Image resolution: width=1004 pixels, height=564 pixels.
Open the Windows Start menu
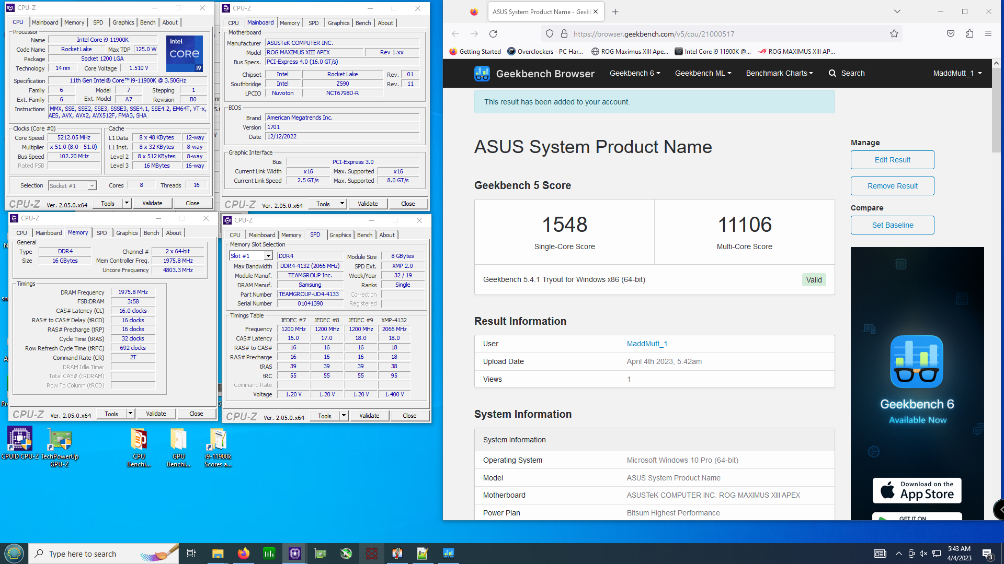pyautogui.click(x=14, y=554)
